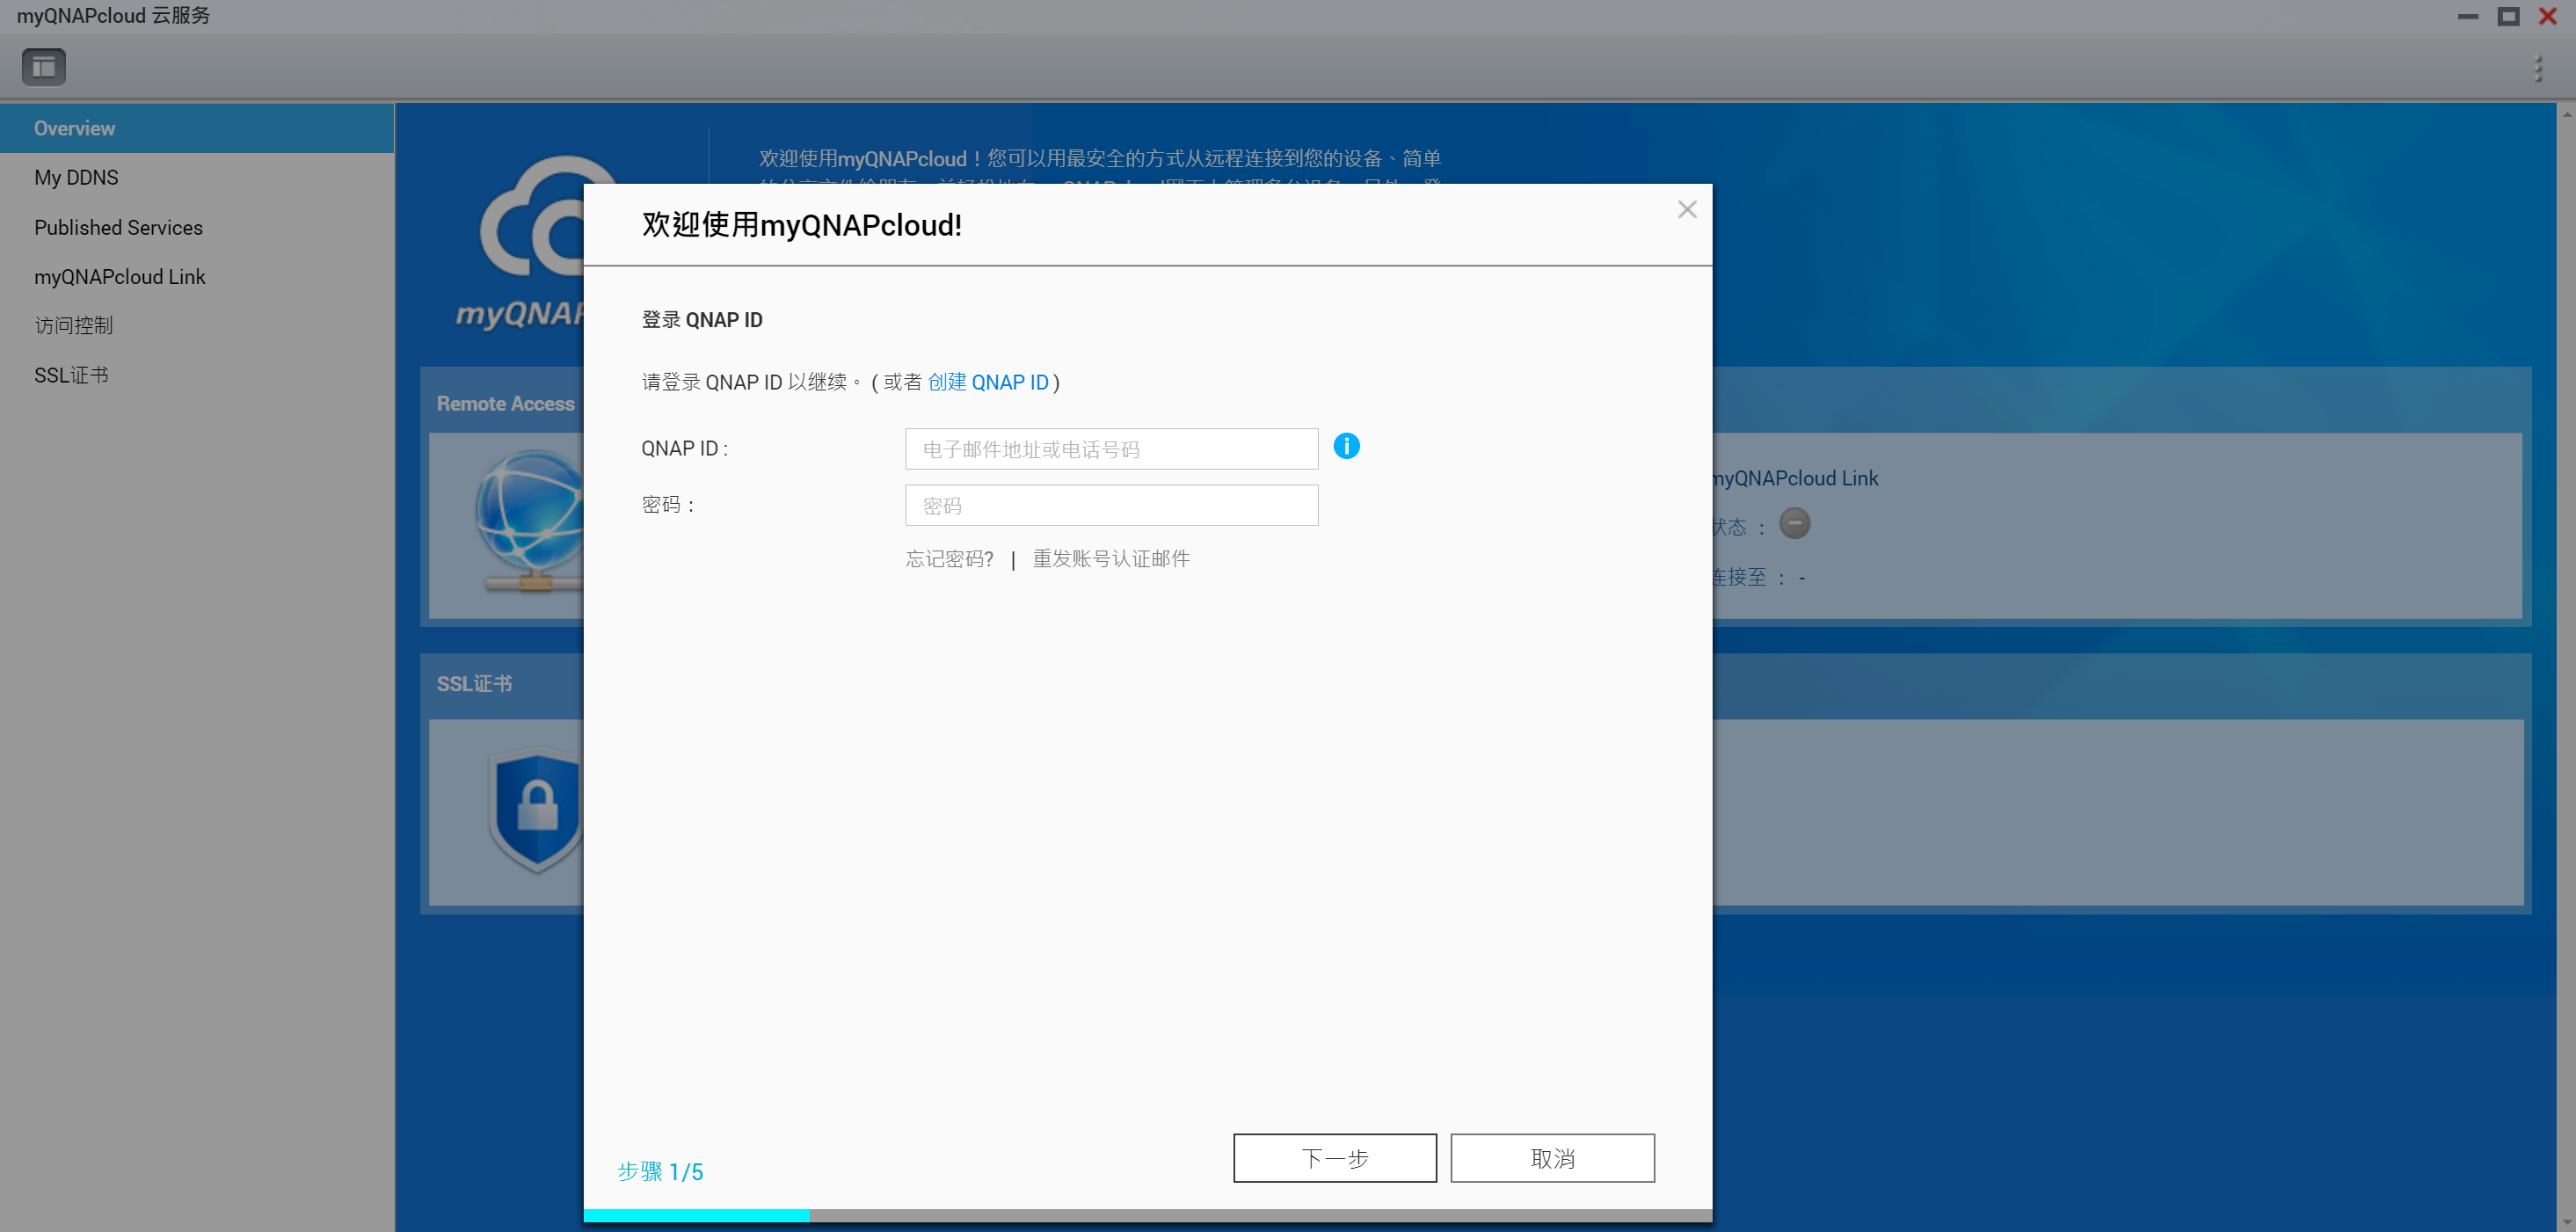Image resolution: width=2576 pixels, height=1232 pixels.
Task: Open My DDNS in the sidebar
Action: pyautogui.click(x=197, y=177)
